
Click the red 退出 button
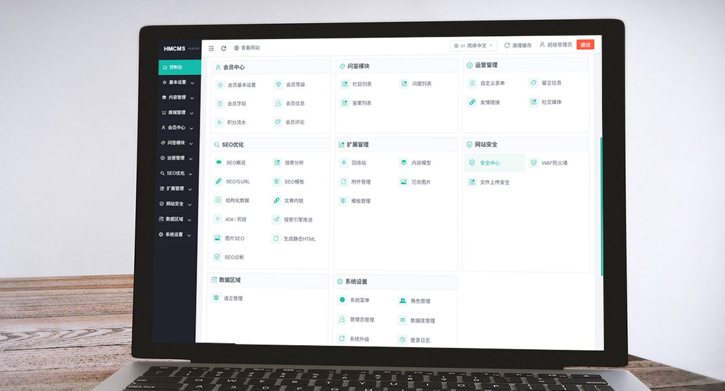pos(585,45)
